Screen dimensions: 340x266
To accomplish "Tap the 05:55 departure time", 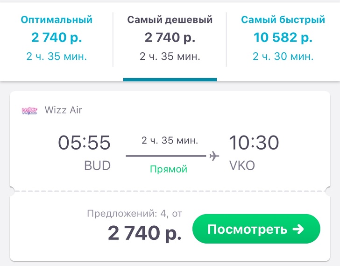I will click(x=84, y=143).
